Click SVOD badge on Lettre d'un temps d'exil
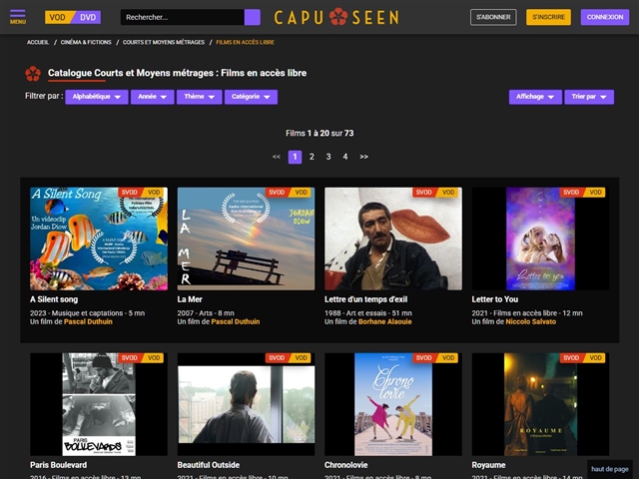Image resolution: width=639 pixels, height=479 pixels. tap(423, 193)
